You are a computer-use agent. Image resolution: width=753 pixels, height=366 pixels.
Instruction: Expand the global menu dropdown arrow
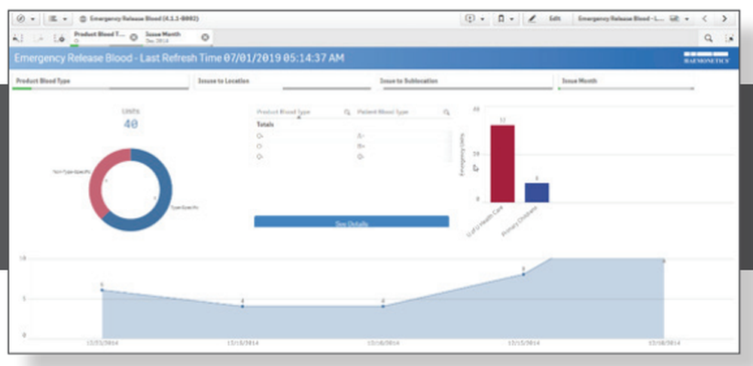click(x=64, y=19)
